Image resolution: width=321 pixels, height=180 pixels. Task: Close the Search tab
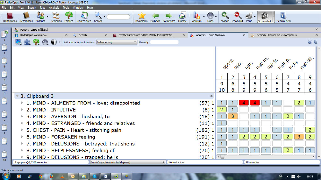coord(106,35)
